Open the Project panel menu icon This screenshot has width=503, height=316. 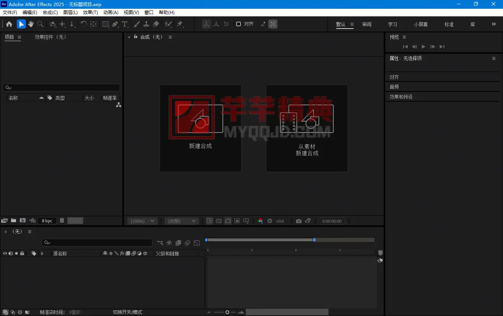(x=19, y=37)
